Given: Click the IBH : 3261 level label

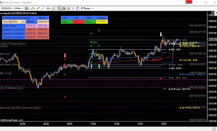Looking at the screenshot, I should [175, 50].
